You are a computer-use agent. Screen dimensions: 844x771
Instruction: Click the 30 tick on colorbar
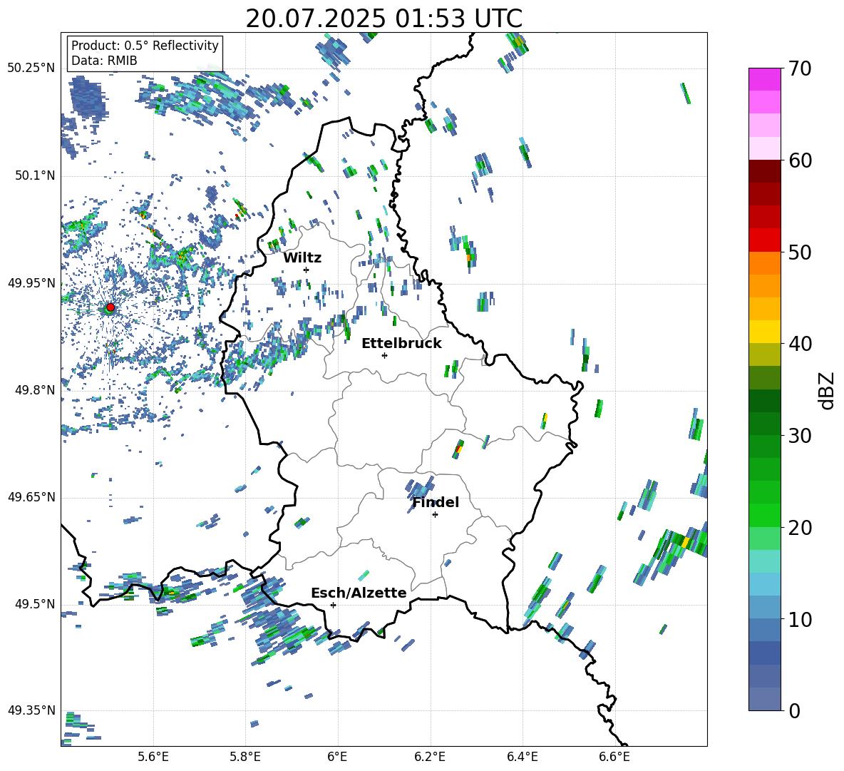click(801, 436)
